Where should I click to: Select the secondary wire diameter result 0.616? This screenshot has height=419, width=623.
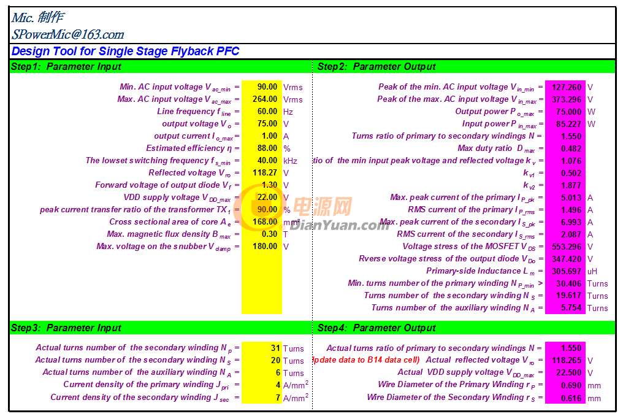[x=565, y=398]
